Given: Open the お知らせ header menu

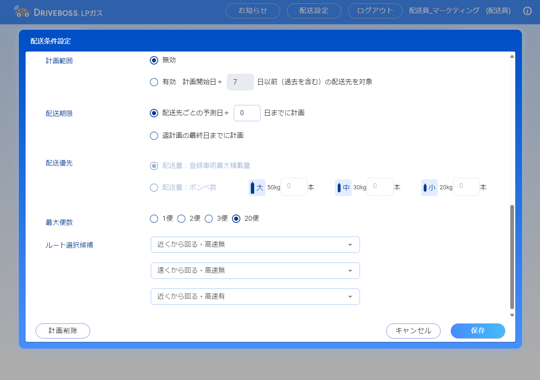Looking at the screenshot, I should (253, 11).
